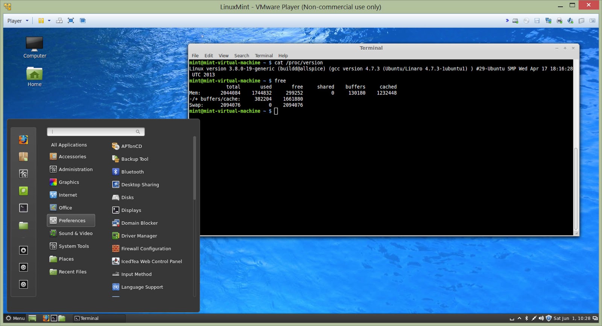This screenshot has height=326, width=602.
Task: Open the Help menu in Terminal
Action: point(283,55)
